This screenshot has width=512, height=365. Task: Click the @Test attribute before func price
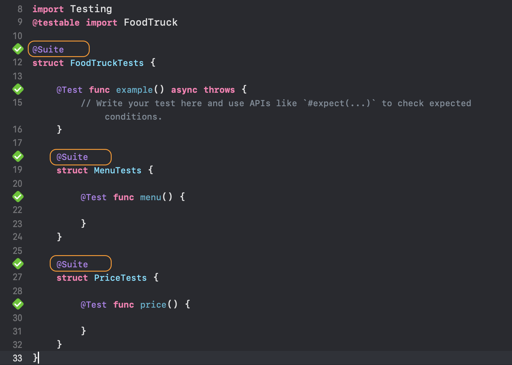[x=93, y=305]
